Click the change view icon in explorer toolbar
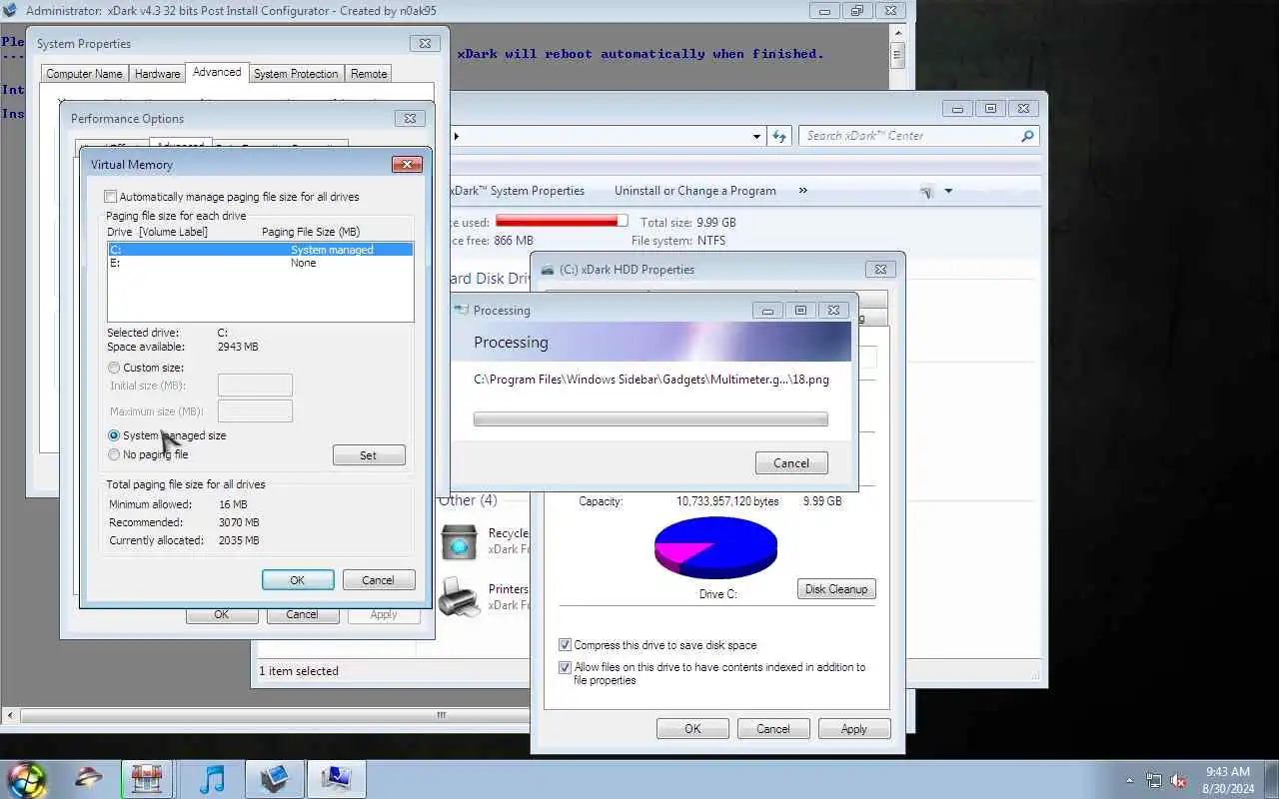 [x=926, y=191]
